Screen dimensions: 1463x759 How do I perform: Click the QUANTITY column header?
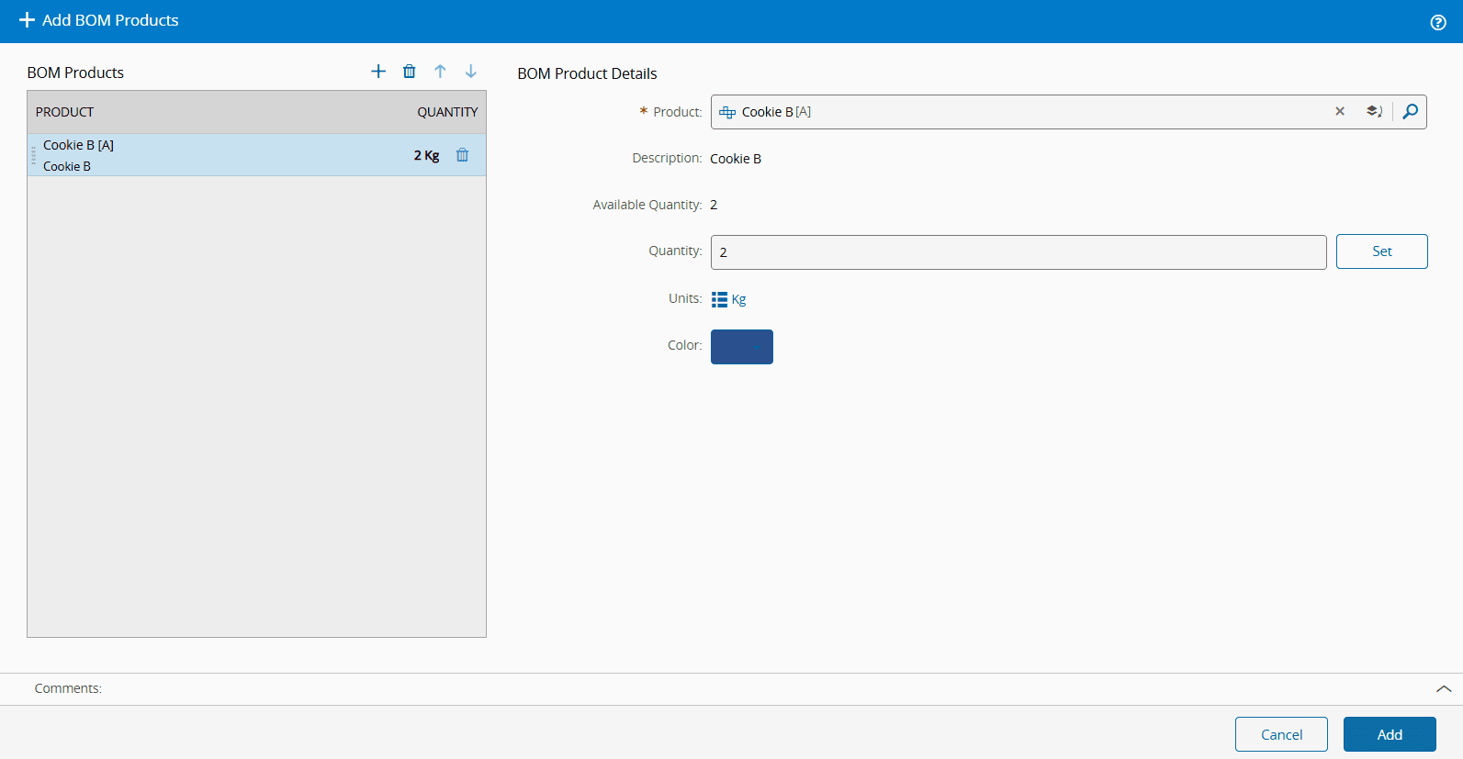coord(447,112)
